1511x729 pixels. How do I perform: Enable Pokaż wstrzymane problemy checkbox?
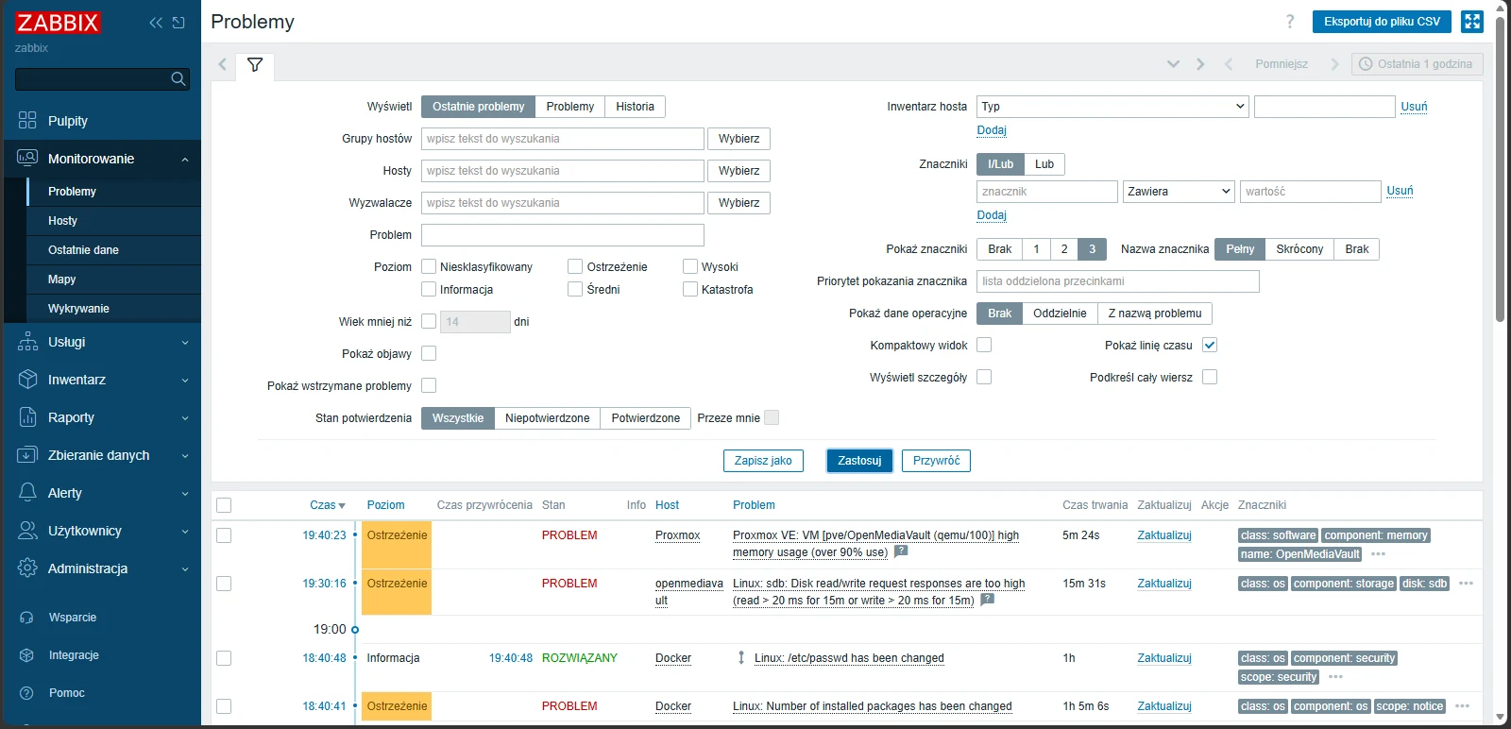[x=429, y=385]
